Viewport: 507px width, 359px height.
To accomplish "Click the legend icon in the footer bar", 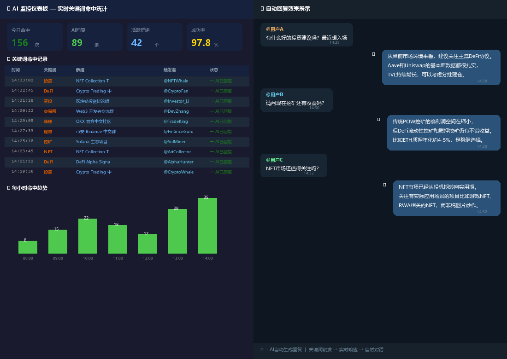I will (x=262, y=350).
